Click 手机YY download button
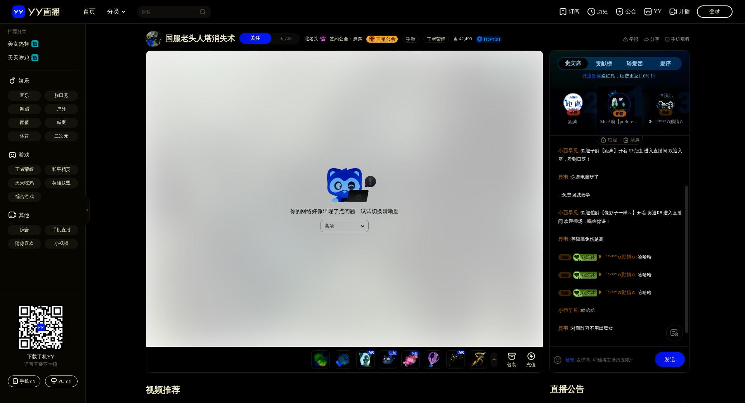The width and height of the screenshot is (745, 403). (x=24, y=381)
